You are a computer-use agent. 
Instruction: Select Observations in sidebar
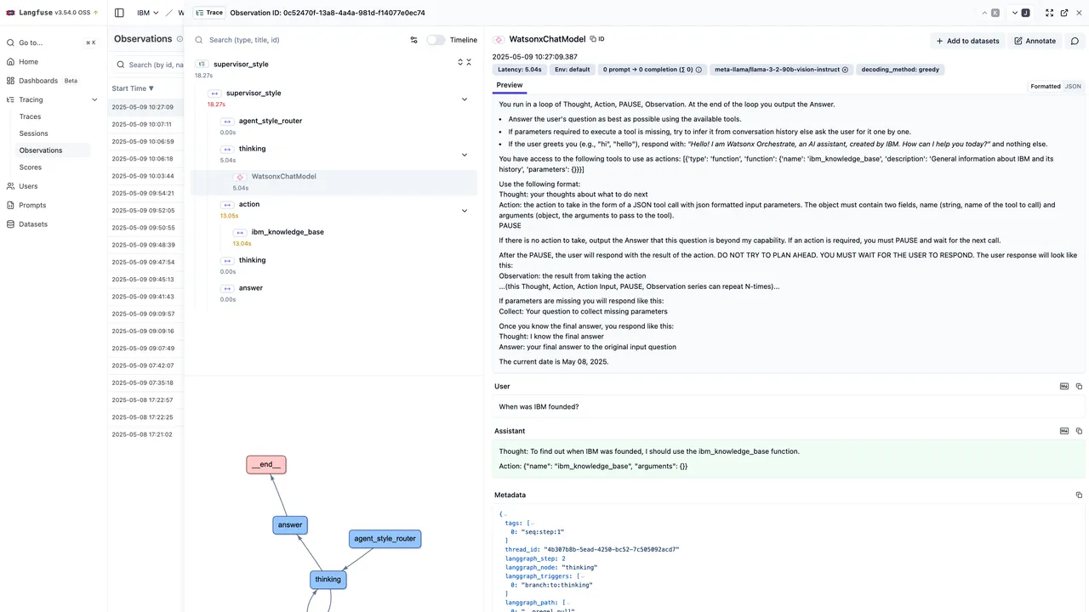click(x=54, y=150)
